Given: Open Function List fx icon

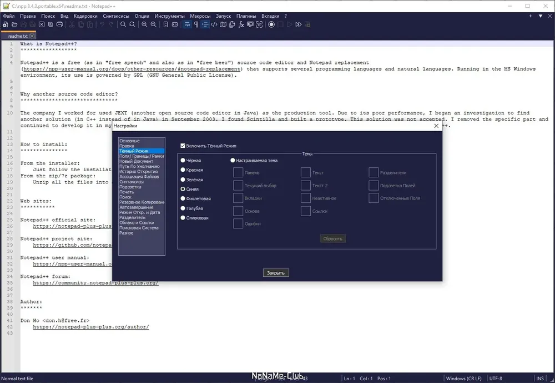Looking at the screenshot, I should point(241,24).
